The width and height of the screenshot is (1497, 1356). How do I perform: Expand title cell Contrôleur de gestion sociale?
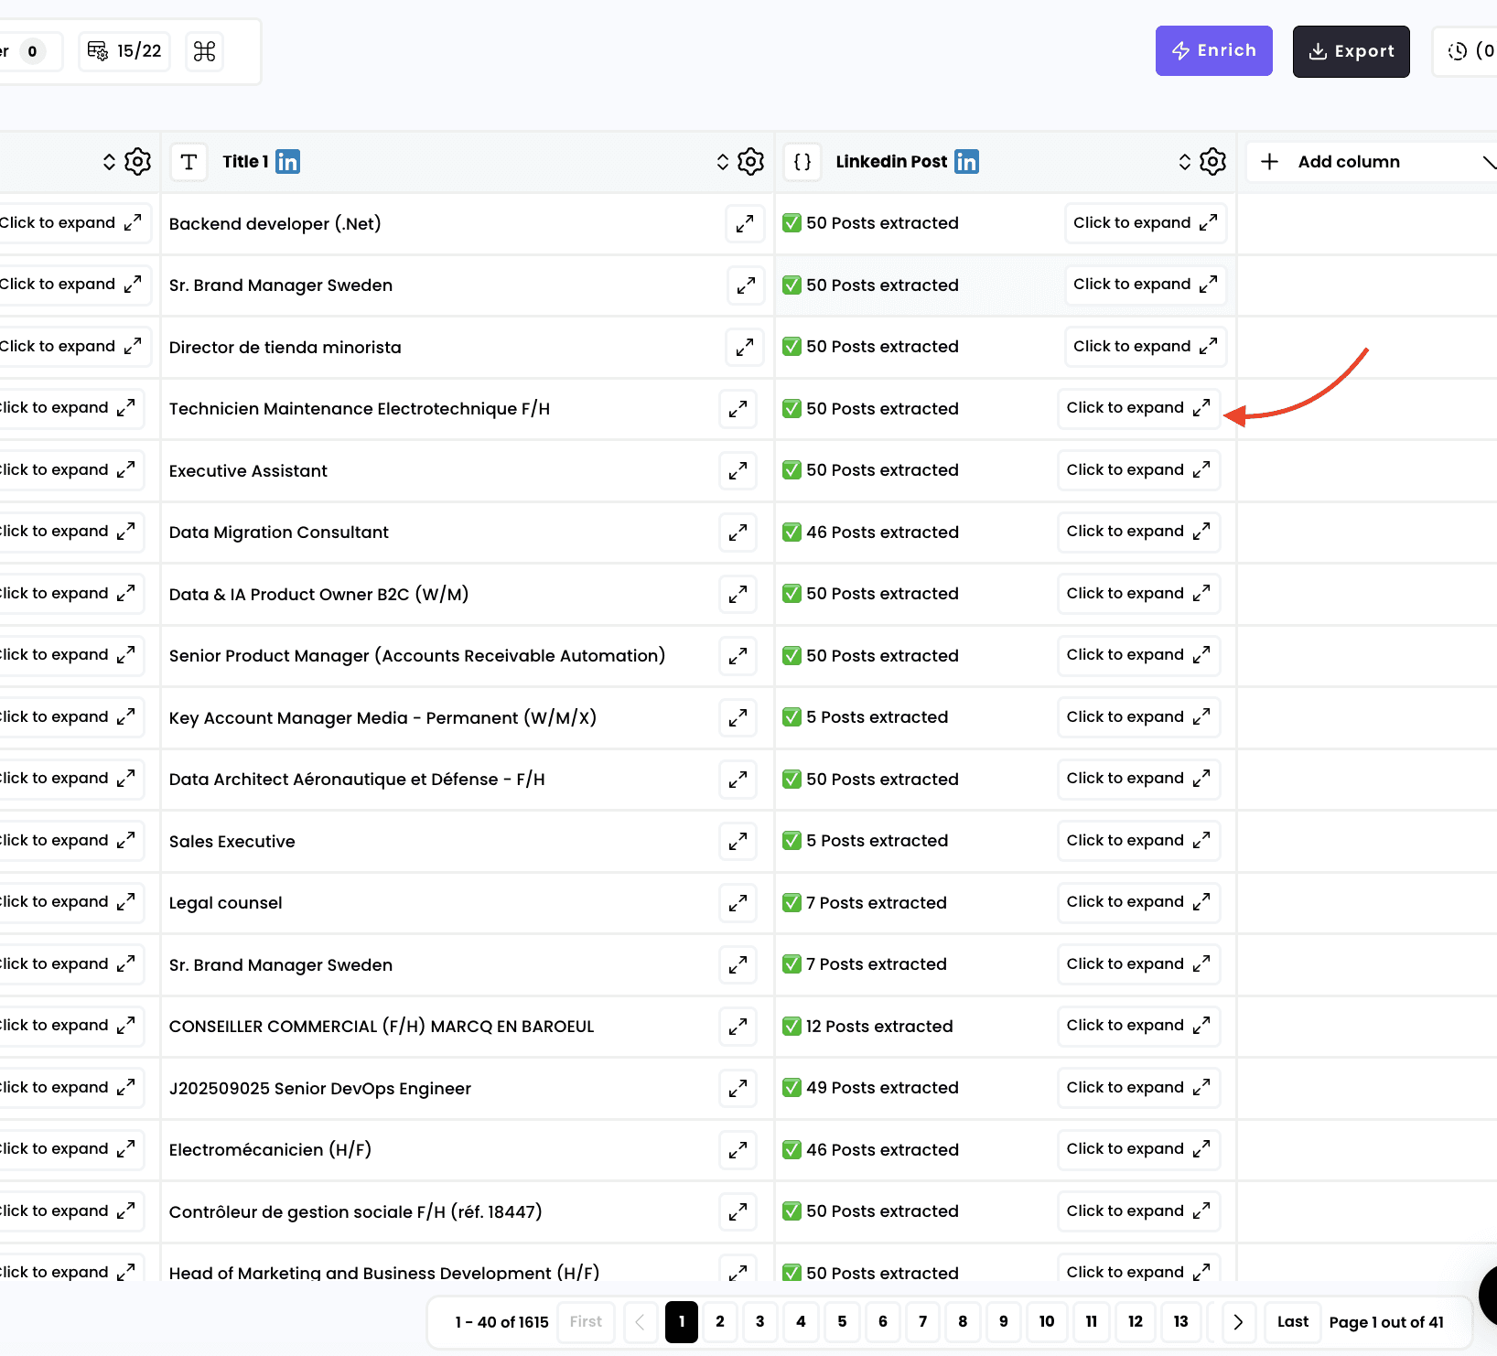738,1211
